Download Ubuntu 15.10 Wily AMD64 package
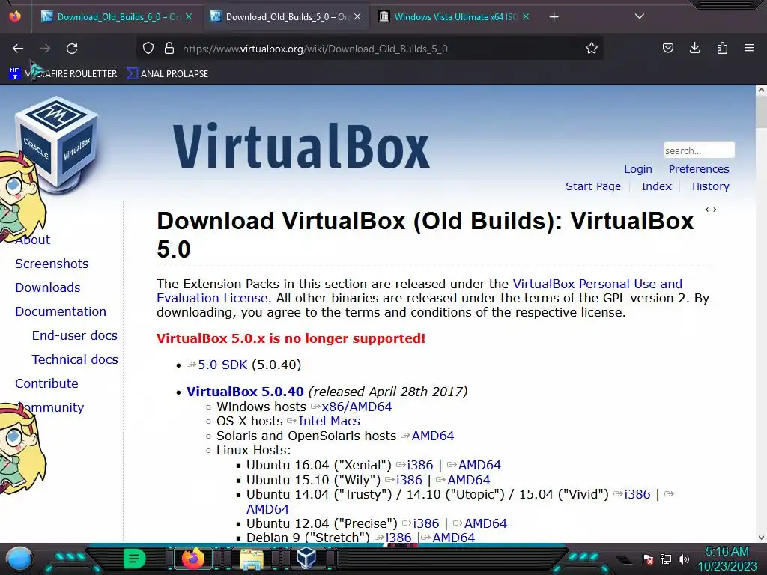 (469, 480)
